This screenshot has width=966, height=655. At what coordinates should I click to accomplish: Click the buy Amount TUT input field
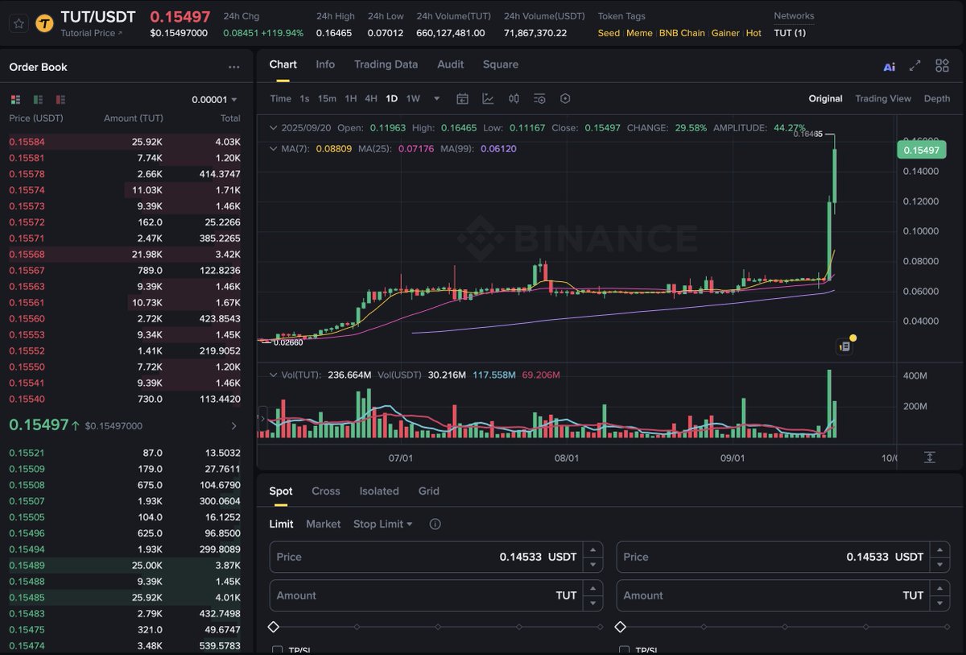[436, 595]
